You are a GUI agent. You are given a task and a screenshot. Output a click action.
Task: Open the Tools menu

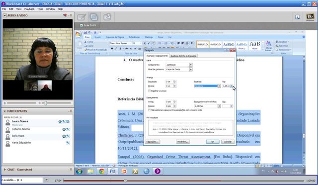[40, 9]
